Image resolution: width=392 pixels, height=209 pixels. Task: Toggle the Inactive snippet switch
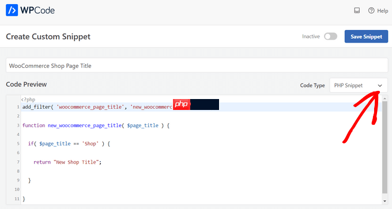point(330,36)
